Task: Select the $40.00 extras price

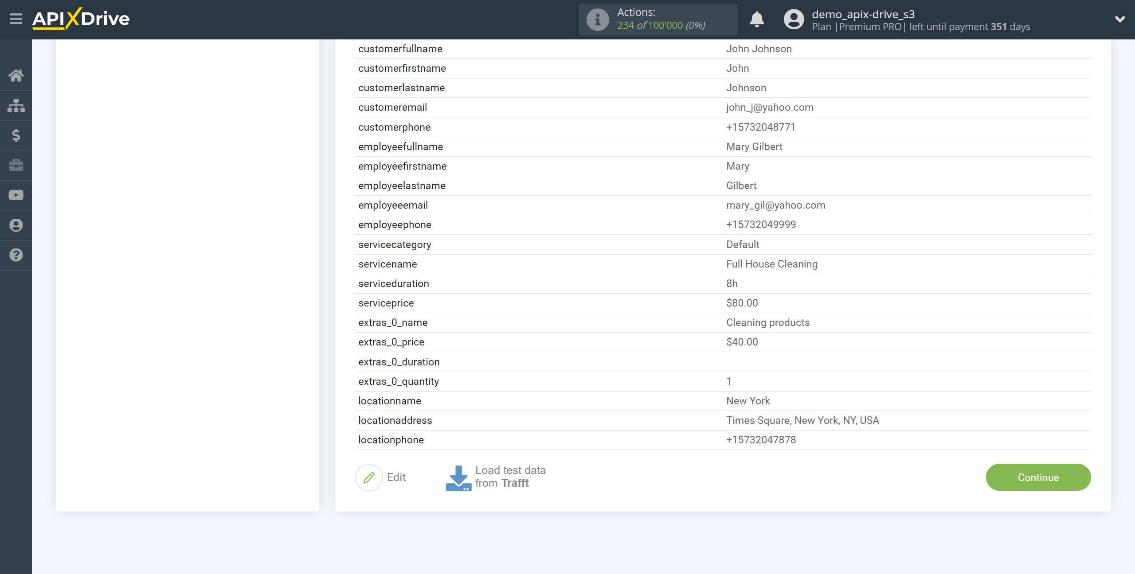Action: 742,342
